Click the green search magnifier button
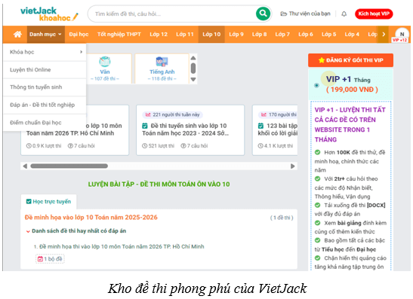Viewport: 413px width, 299px height. click(x=263, y=14)
